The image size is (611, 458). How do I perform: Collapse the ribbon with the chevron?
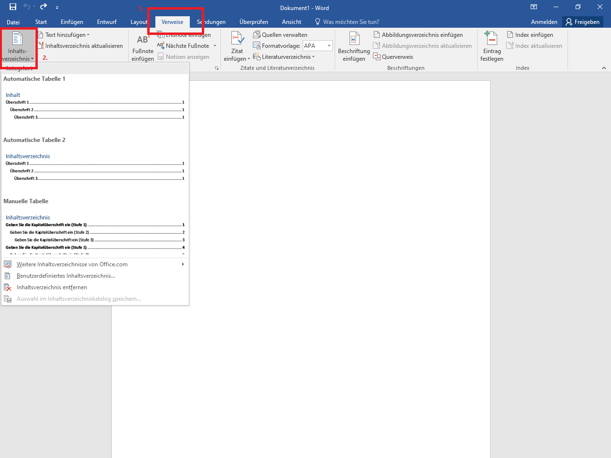click(604, 68)
